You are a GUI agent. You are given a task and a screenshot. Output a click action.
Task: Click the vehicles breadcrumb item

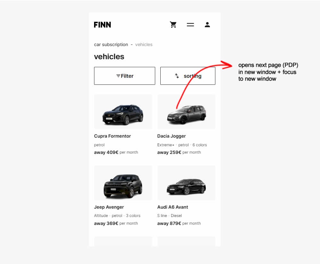144,44
